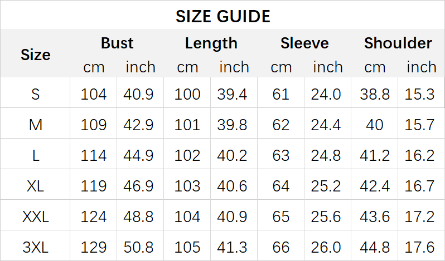The width and height of the screenshot is (445, 261).
Task: Select length cm value 105
Action: point(187,247)
